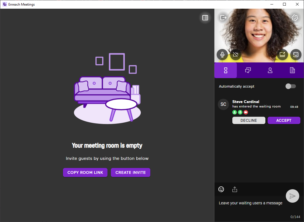Click the leave meeting exit icon
304x222 pixels.
tap(223, 18)
